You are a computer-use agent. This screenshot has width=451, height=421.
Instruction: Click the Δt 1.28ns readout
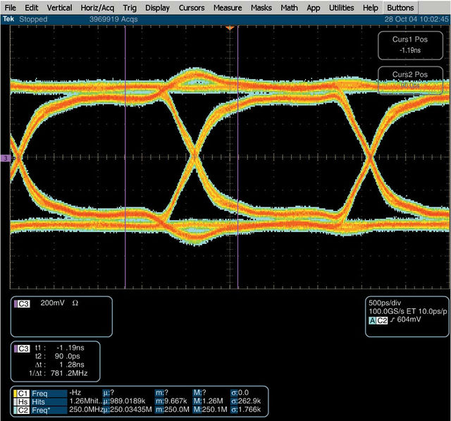pos(59,365)
